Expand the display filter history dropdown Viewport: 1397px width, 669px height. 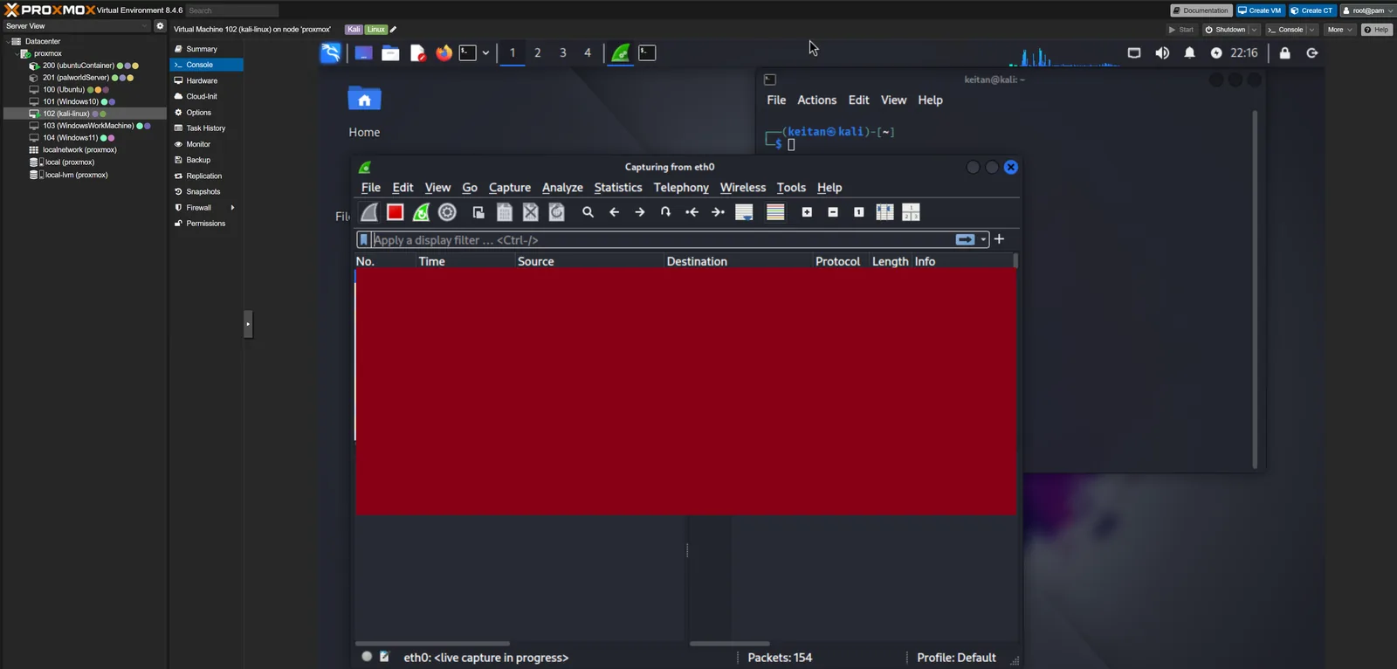984,239
